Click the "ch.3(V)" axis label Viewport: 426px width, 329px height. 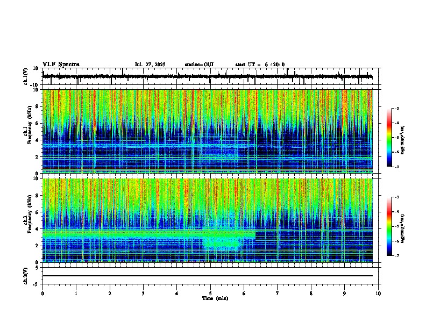click(x=26, y=276)
